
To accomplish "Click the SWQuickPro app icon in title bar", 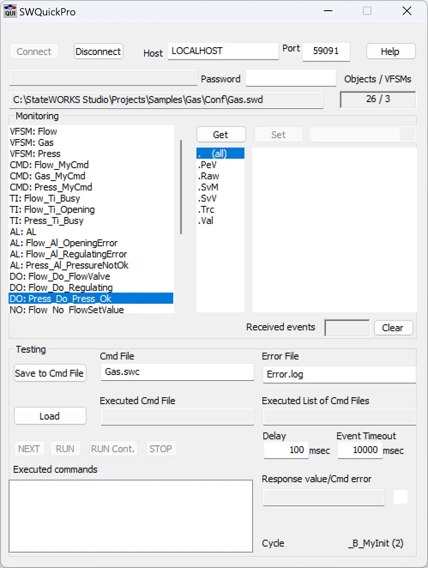I will [x=10, y=11].
